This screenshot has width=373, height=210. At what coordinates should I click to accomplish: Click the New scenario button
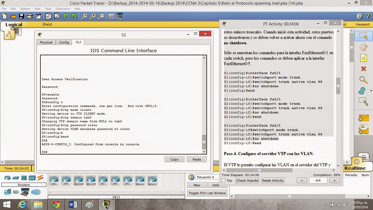coord(197,185)
